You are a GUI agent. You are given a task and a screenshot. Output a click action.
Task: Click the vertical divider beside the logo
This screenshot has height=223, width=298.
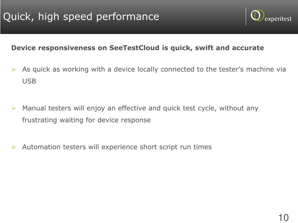click(246, 16)
